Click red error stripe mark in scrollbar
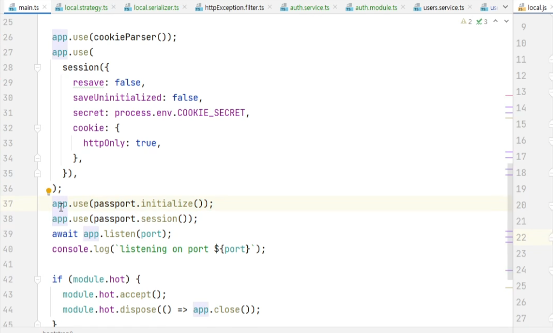The width and height of the screenshot is (553, 333). pos(509,96)
